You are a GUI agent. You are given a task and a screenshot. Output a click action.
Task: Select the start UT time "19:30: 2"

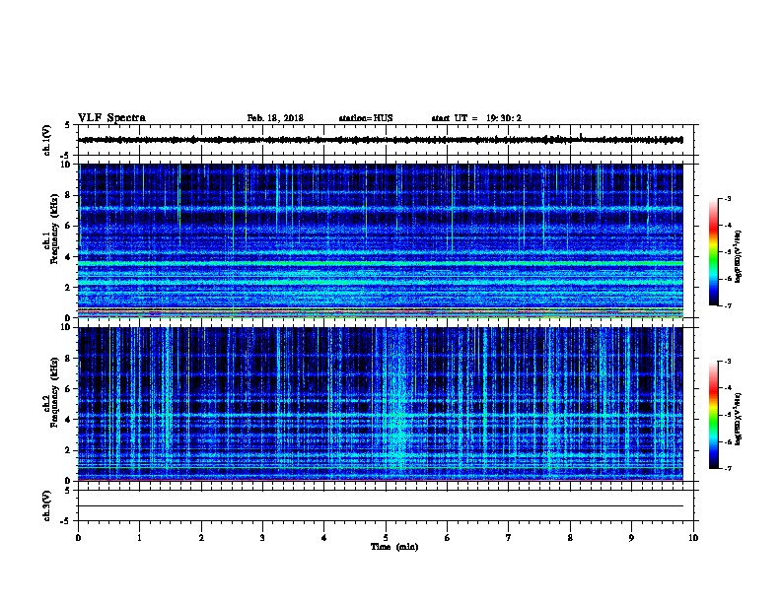[x=504, y=118]
